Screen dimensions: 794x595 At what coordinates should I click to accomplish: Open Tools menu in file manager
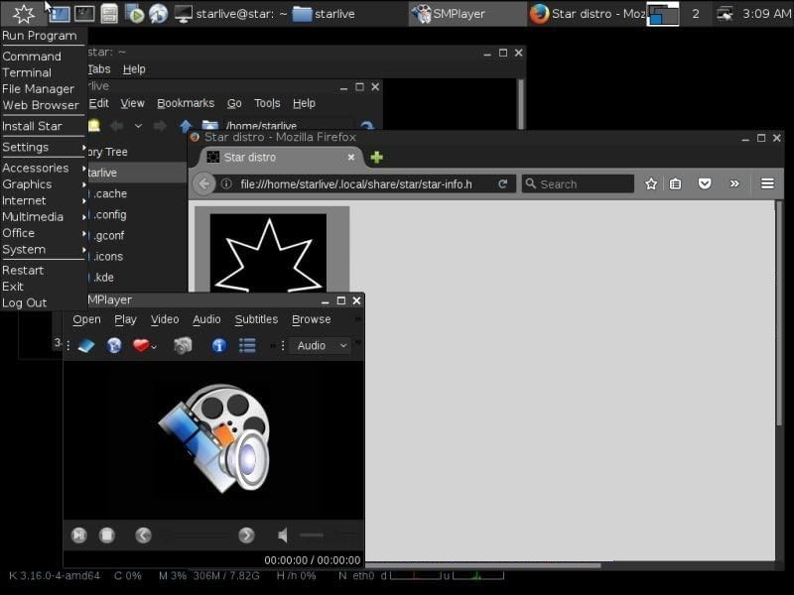[267, 103]
